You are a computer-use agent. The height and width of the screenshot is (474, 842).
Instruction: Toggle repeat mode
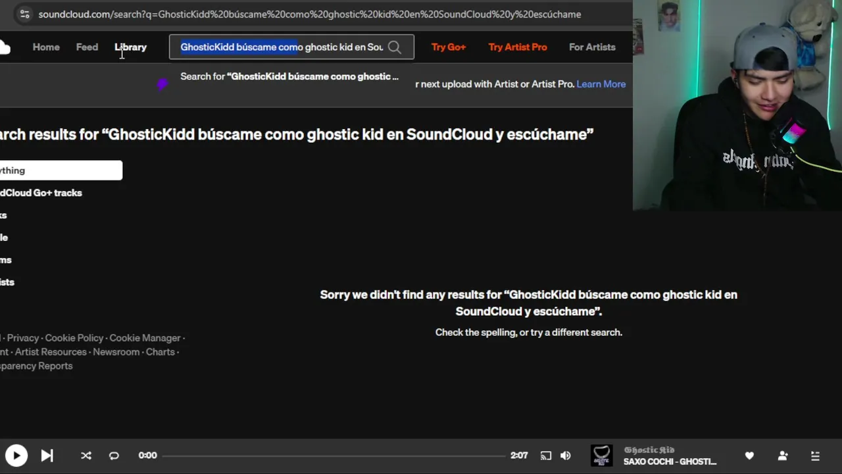[114, 456]
